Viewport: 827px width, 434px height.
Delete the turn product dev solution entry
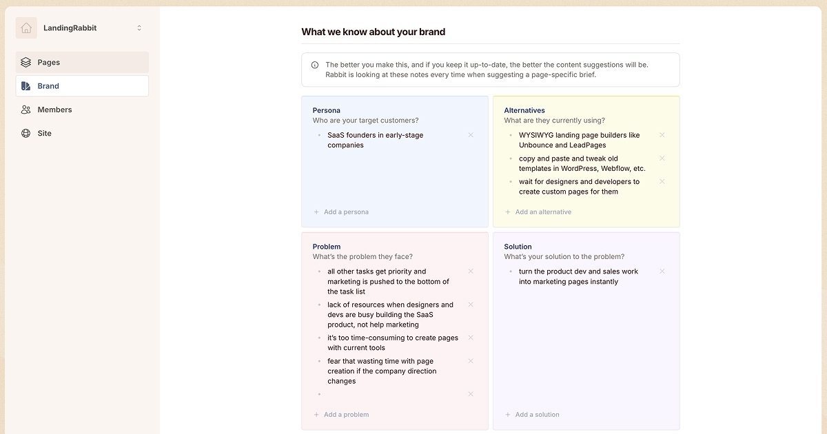[x=662, y=271]
